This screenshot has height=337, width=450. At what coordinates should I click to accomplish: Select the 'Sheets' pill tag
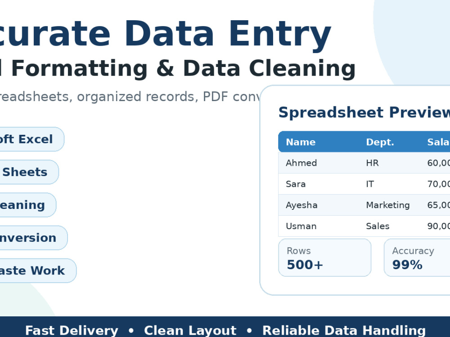tap(29, 172)
